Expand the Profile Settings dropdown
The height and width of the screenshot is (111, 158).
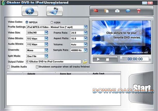coord(86,27)
